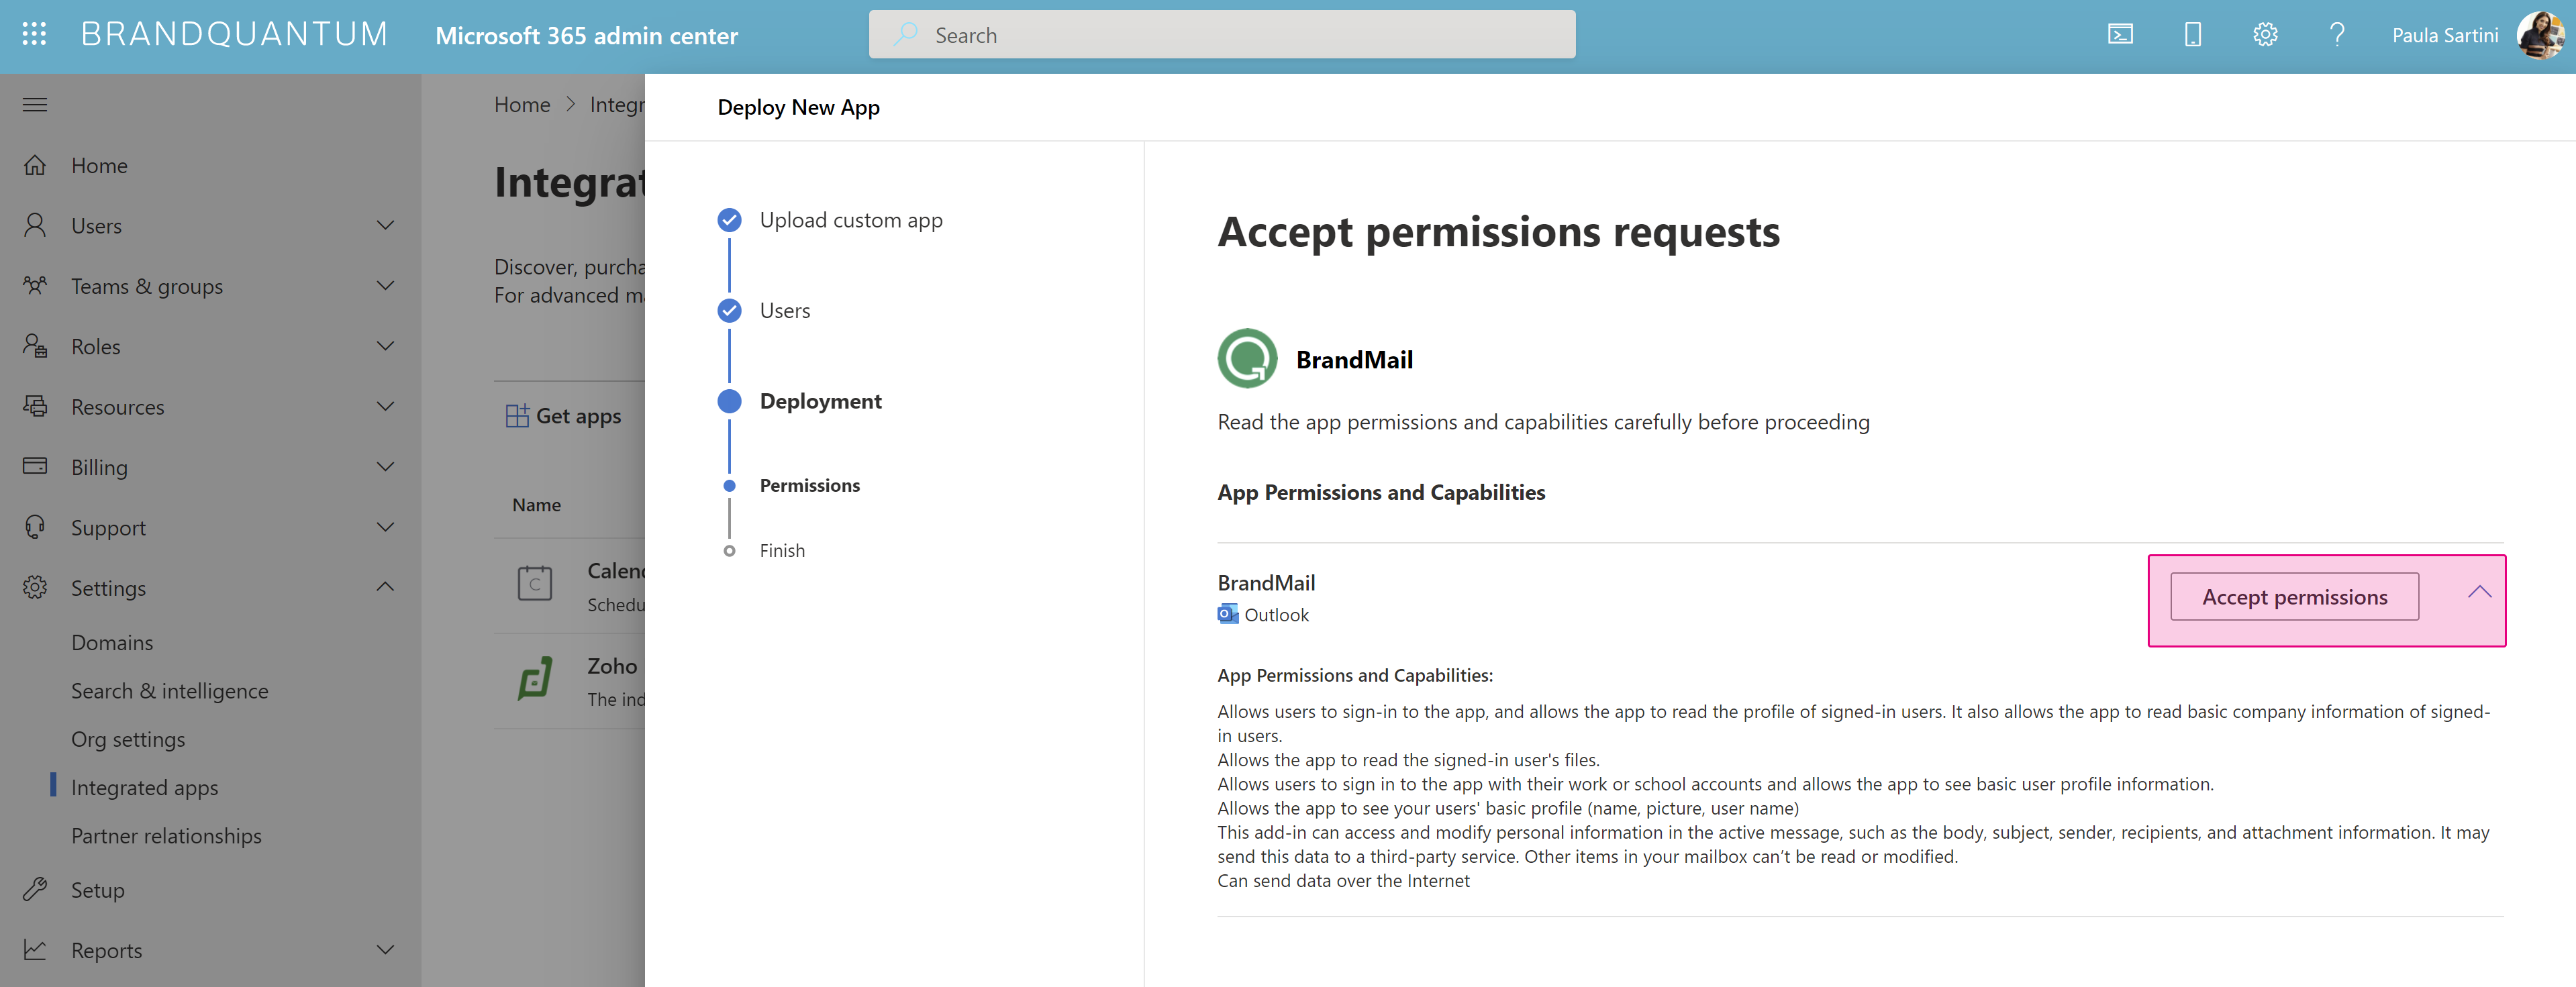Viewport: 2576px width, 987px height.
Task: Open the settings gear in top bar
Action: (x=2265, y=35)
